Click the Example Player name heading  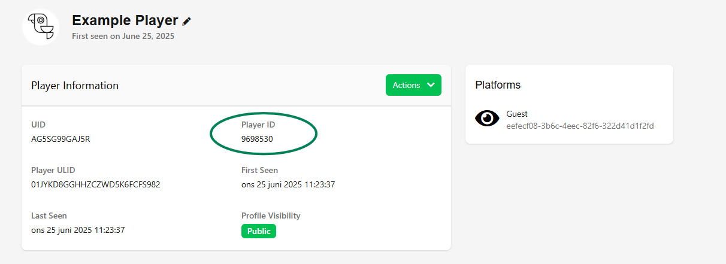click(125, 20)
